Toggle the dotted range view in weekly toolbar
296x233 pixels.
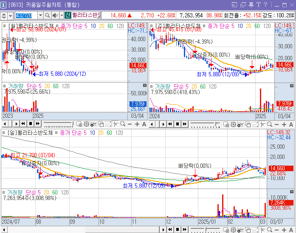[255, 124]
